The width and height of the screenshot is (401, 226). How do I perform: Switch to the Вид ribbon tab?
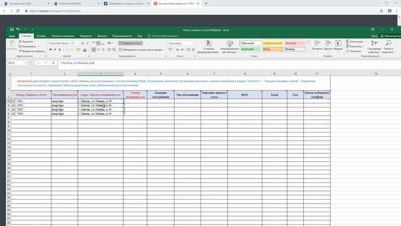pos(140,36)
